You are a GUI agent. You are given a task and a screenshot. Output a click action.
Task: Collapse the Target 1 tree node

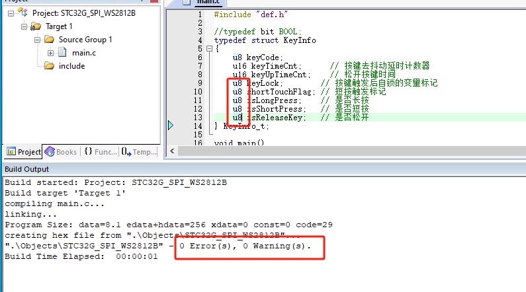(x=24, y=26)
